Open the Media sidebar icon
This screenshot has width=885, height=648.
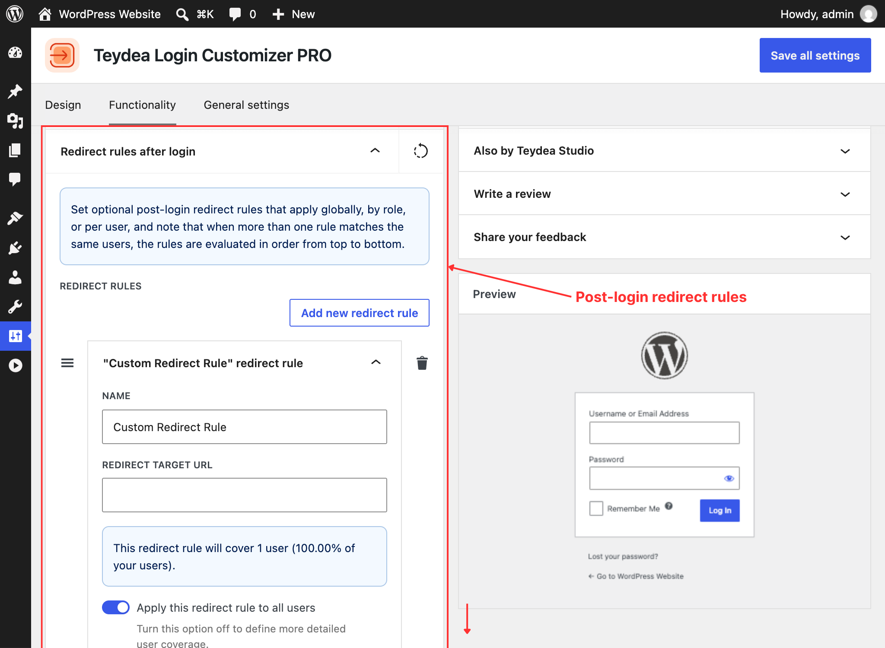click(x=15, y=121)
